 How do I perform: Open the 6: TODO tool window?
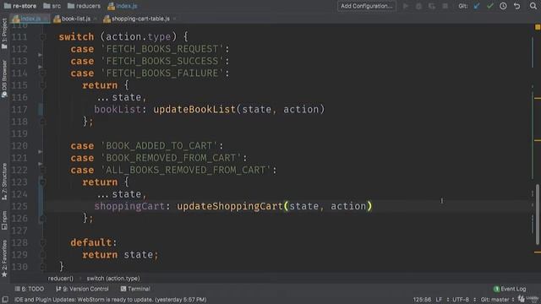click(x=30, y=289)
